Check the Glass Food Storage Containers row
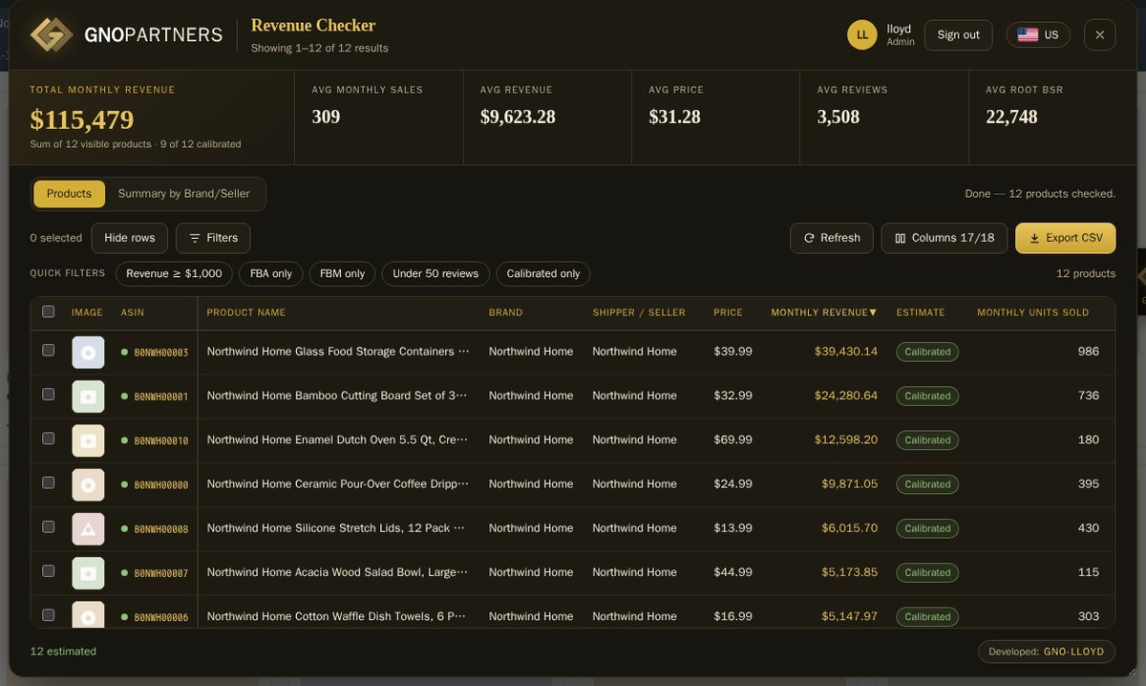This screenshot has width=1146, height=686. point(49,351)
